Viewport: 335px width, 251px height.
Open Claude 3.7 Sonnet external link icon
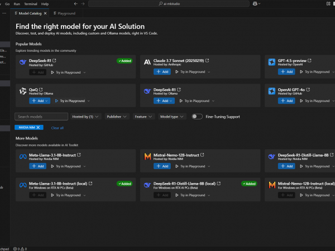pyautogui.click(x=207, y=61)
